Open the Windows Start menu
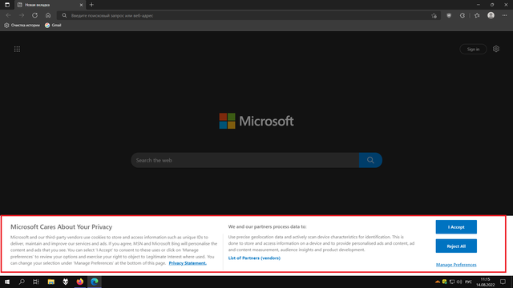This screenshot has width=513, height=288. click(x=7, y=282)
